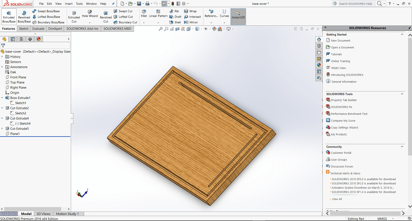
Task: Open the DisplayManager tab icon
Action: [39, 39]
